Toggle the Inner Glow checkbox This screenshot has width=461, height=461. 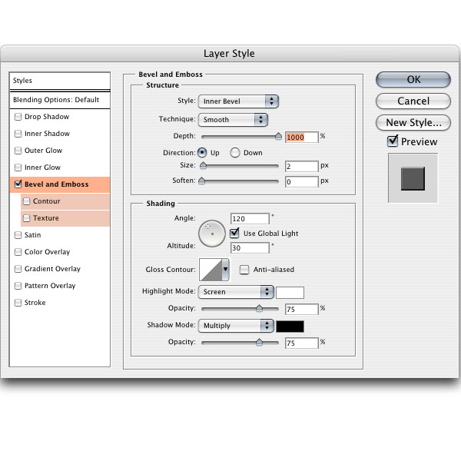click(x=18, y=167)
